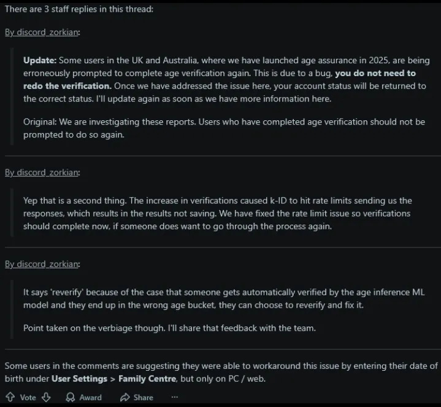
Task: Click the 'Some users in the comments' paragraph
Action: click(221, 366)
